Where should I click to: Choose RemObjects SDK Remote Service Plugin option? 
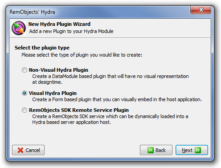pyautogui.click(x=25, y=110)
